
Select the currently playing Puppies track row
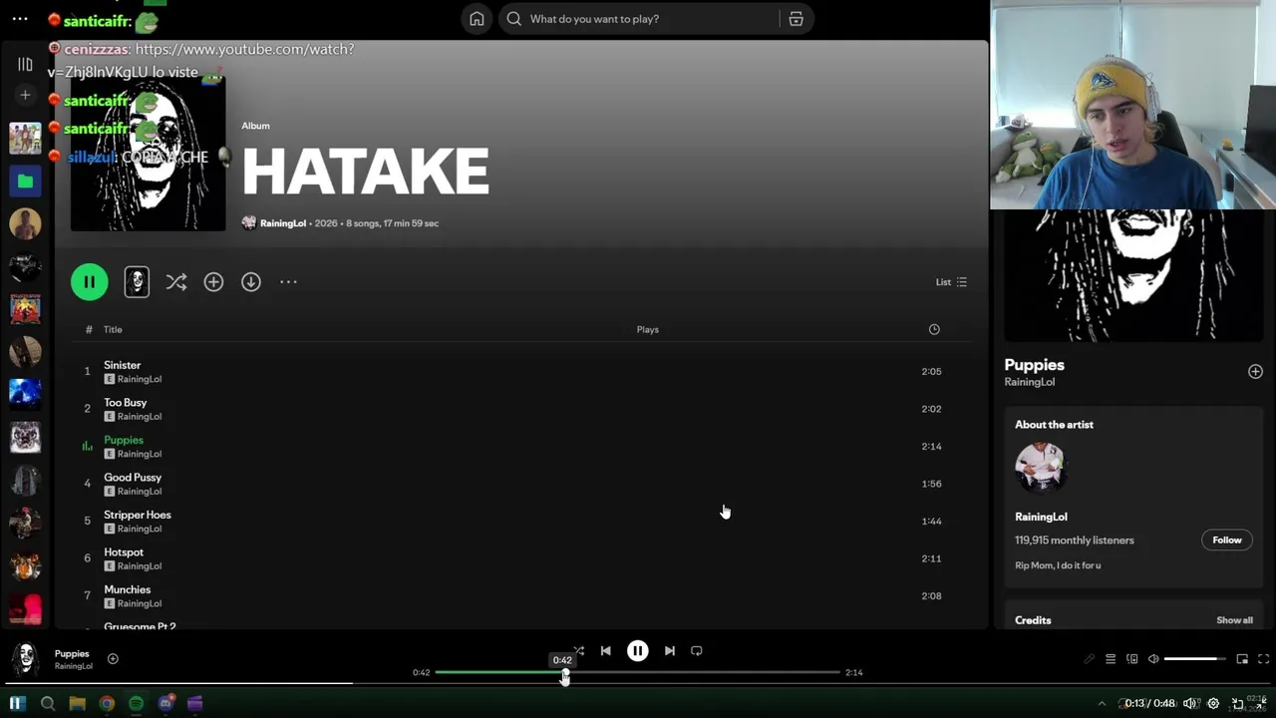(521, 446)
